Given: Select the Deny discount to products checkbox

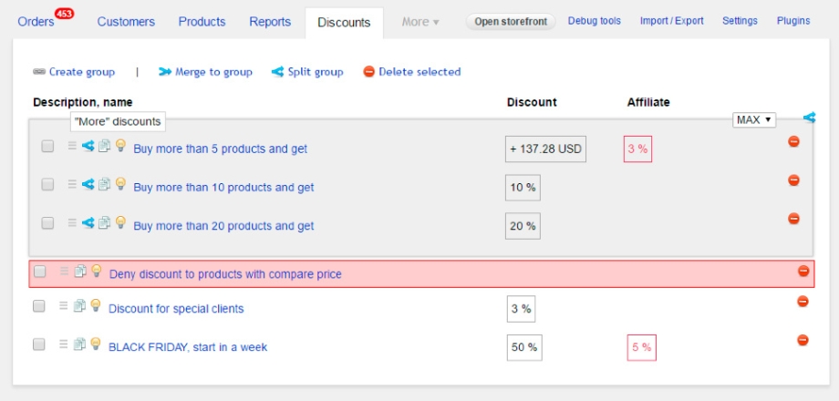Looking at the screenshot, I should pos(39,272).
